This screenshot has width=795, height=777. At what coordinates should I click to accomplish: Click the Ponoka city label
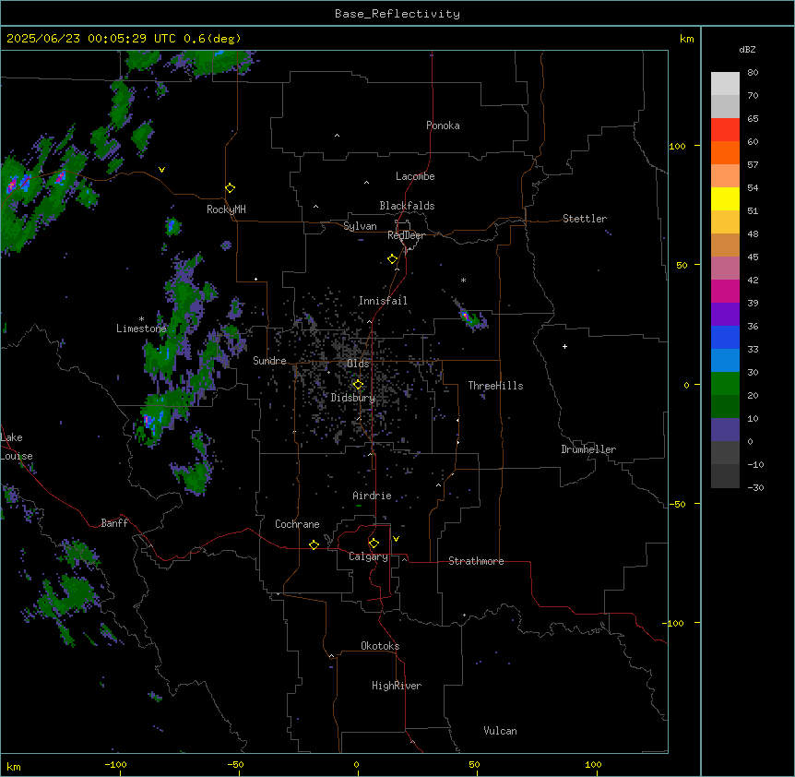tap(443, 126)
